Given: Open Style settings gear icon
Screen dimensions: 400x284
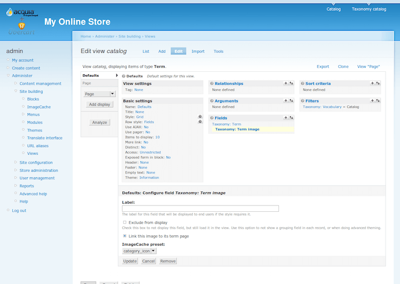Looking at the screenshot, I should pos(200,117).
